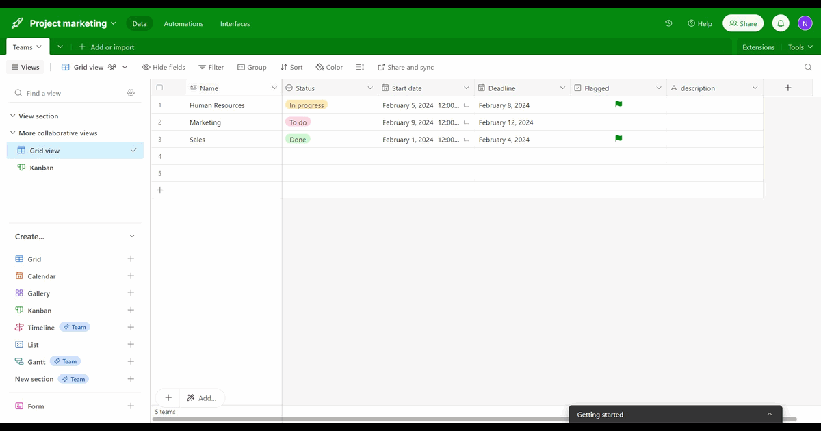Add new row plus below row 5
Viewport: 821px width, 431px height.
click(x=160, y=190)
